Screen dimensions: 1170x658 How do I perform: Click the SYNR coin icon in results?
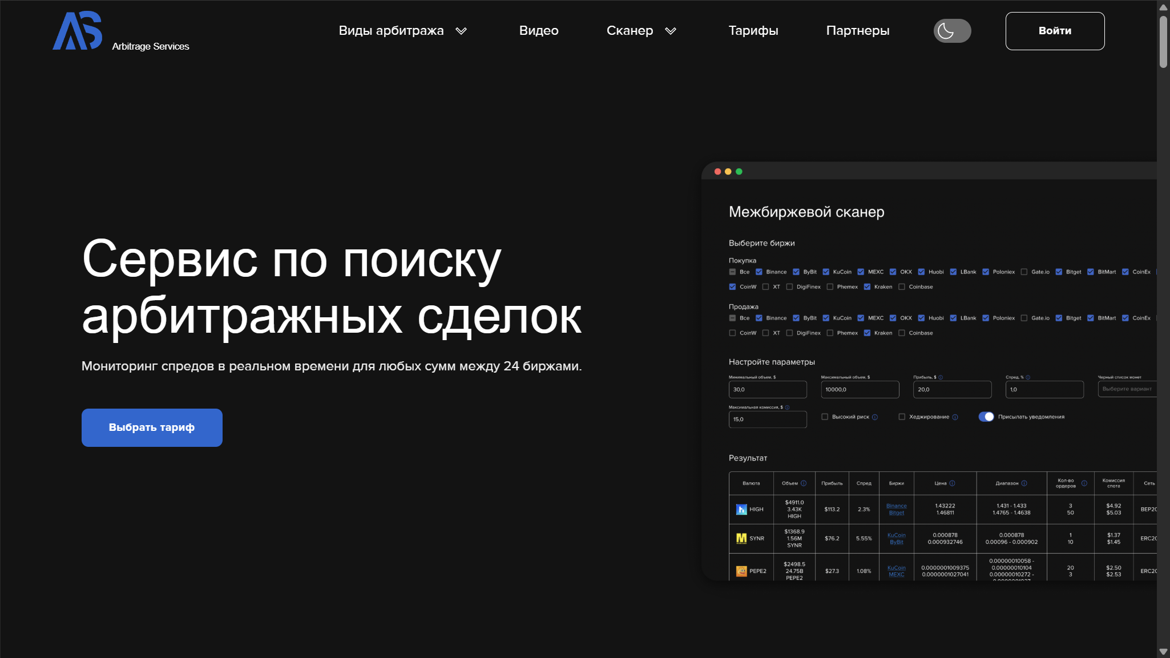741,538
